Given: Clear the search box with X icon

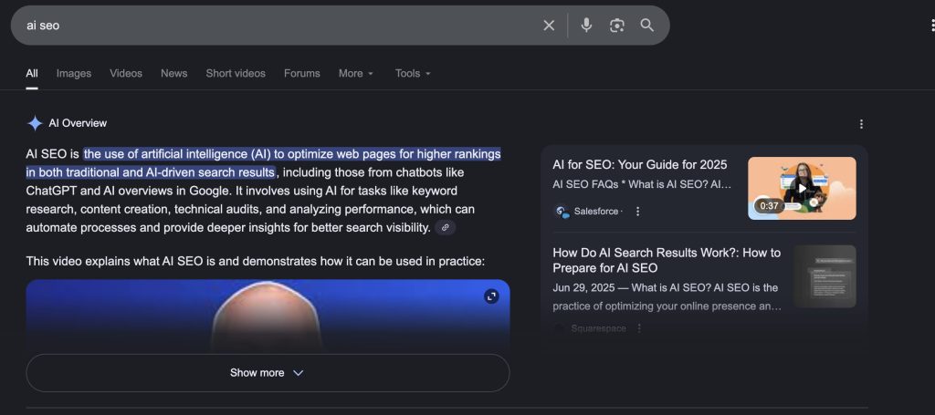Looking at the screenshot, I should coord(549,26).
